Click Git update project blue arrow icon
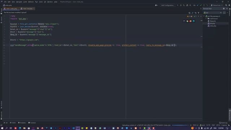The height and width of the screenshot is (130, 231). [x=197, y=5]
